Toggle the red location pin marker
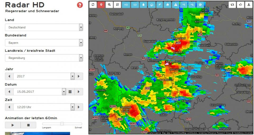Image resolution: width=254 pixels, height=135 pixels. (x=101, y=5)
